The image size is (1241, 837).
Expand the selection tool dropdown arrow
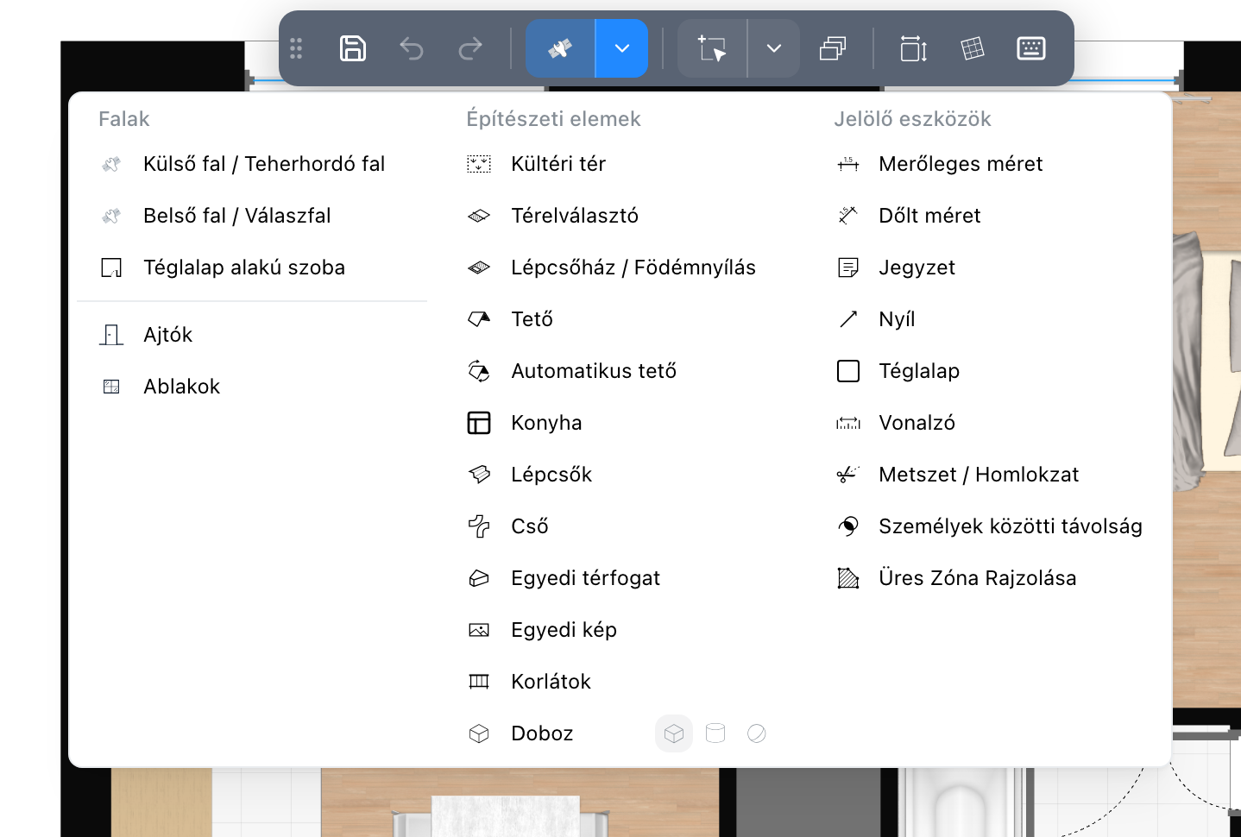(x=774, y=48)
